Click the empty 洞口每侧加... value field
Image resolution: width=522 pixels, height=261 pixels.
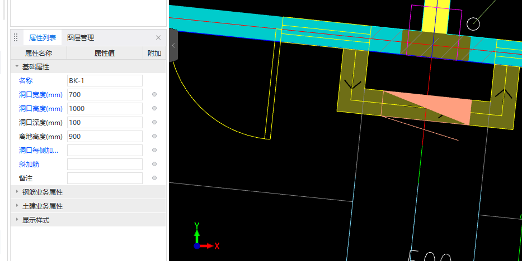[x=105, y=150]
